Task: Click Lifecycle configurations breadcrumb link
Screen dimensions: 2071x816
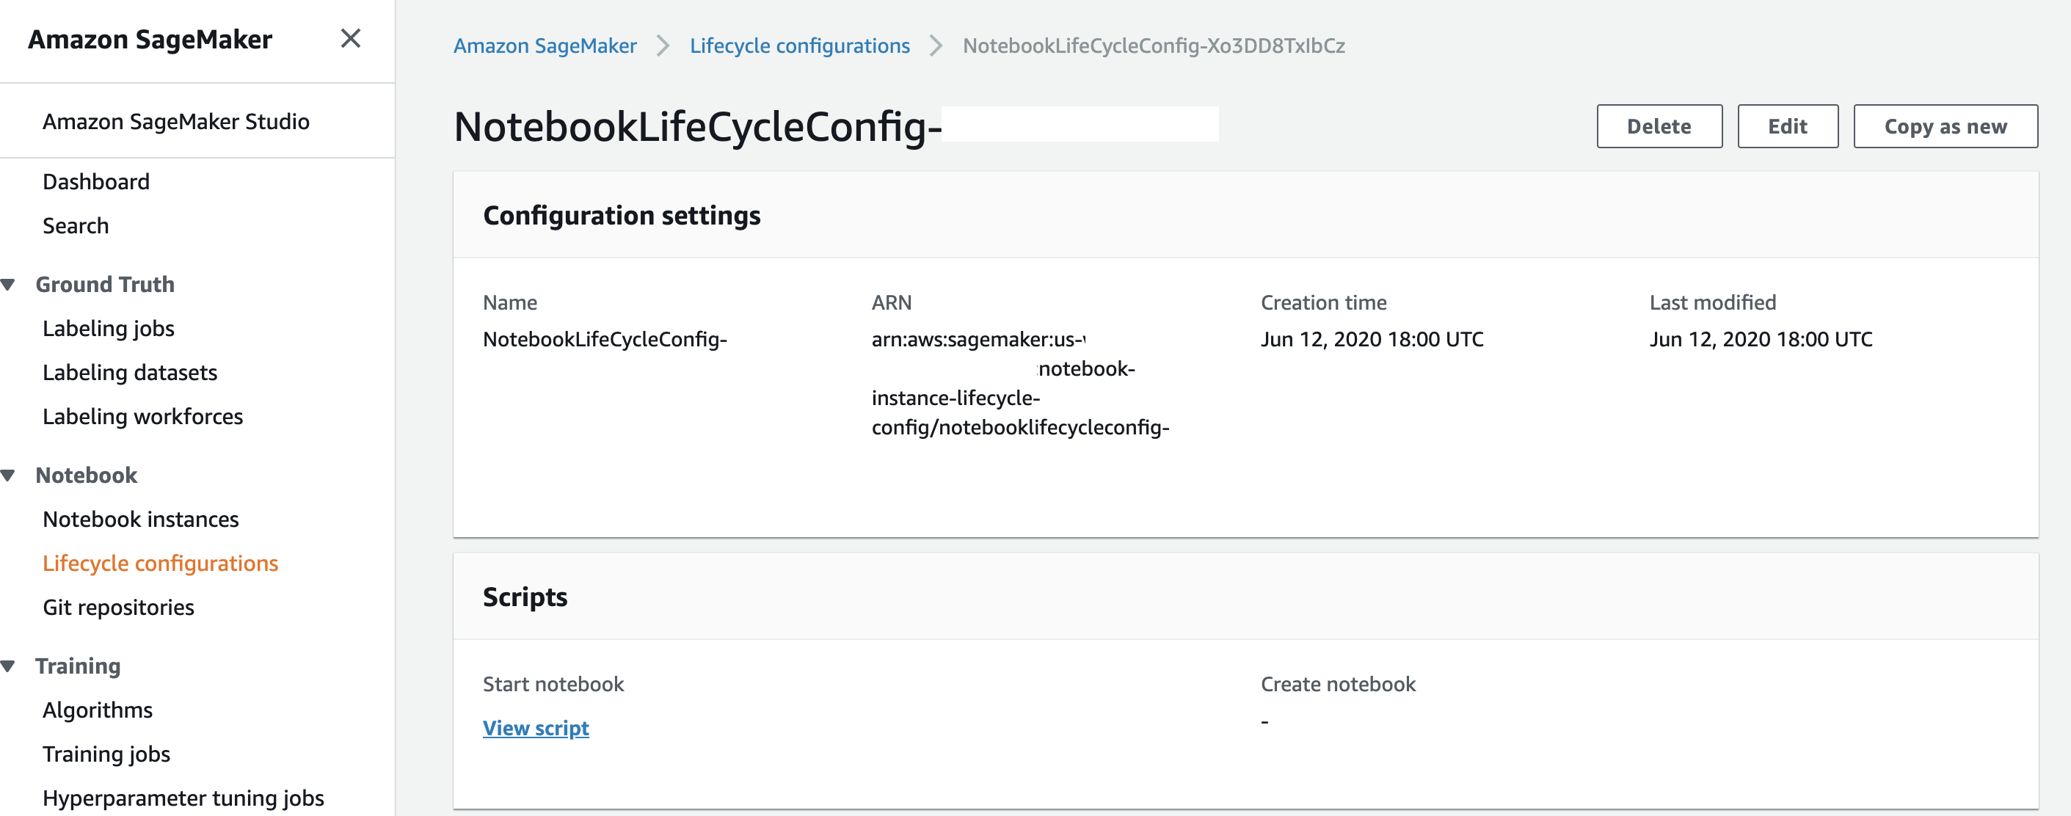Action: coord(800,45)
